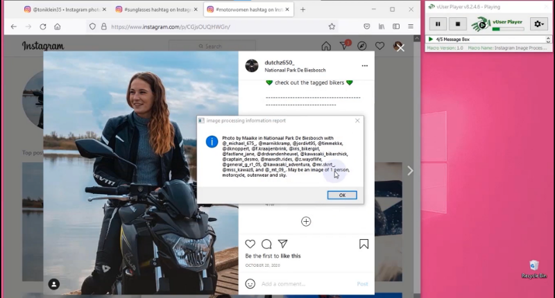Screen dimensions: 555x298
Task: Click the vUser Player progress bar
Action: [508, 29]
